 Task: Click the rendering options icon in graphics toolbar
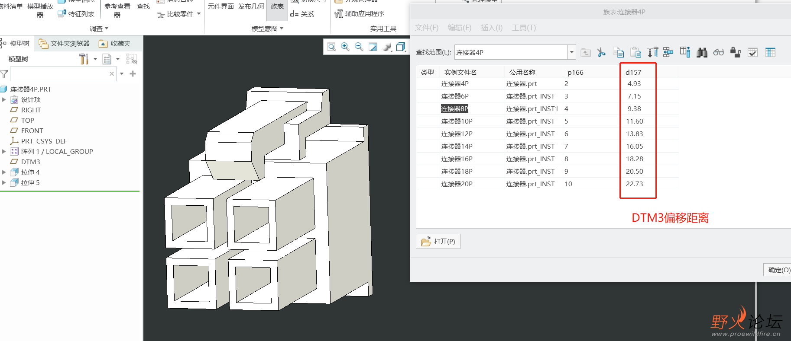point(387,47)
